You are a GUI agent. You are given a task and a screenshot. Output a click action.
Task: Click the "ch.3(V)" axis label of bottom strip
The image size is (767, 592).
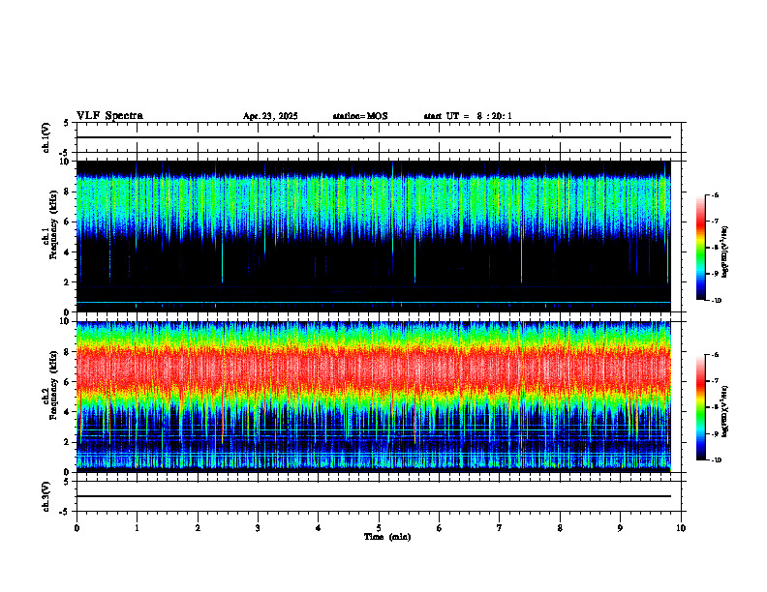click(x=46, y=497)
